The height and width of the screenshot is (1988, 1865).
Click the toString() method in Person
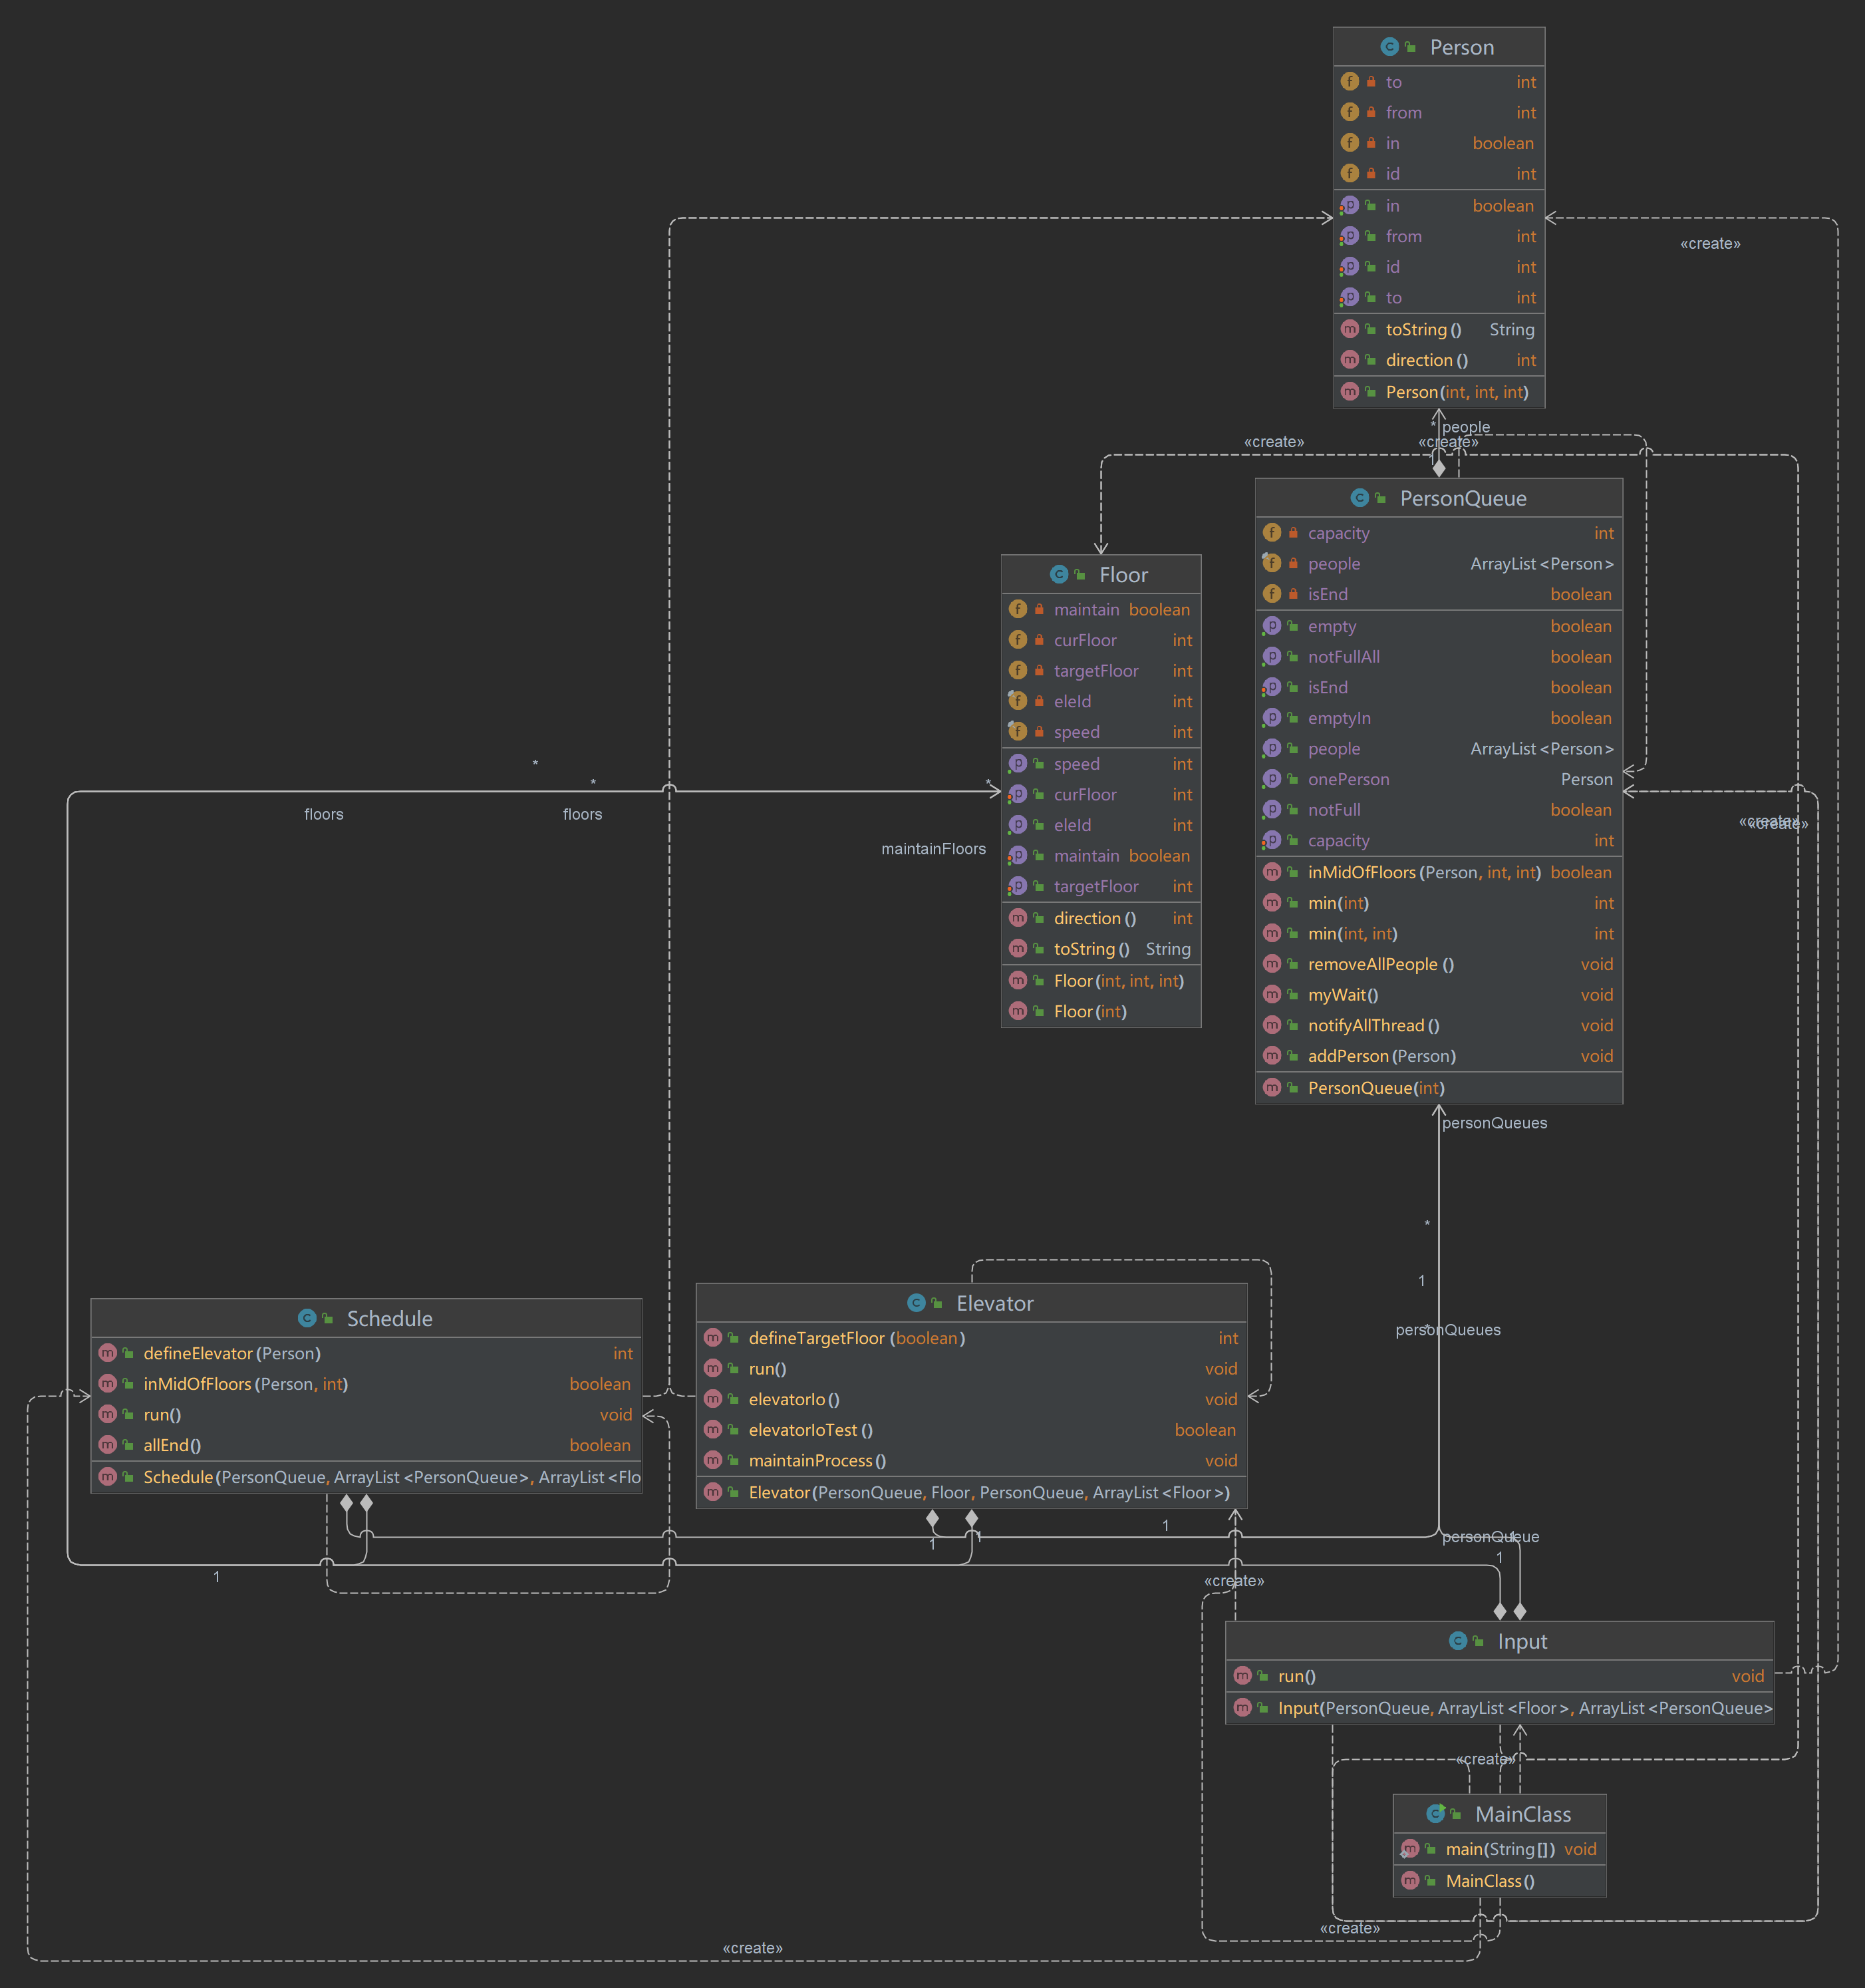(x=1439, y=329)
